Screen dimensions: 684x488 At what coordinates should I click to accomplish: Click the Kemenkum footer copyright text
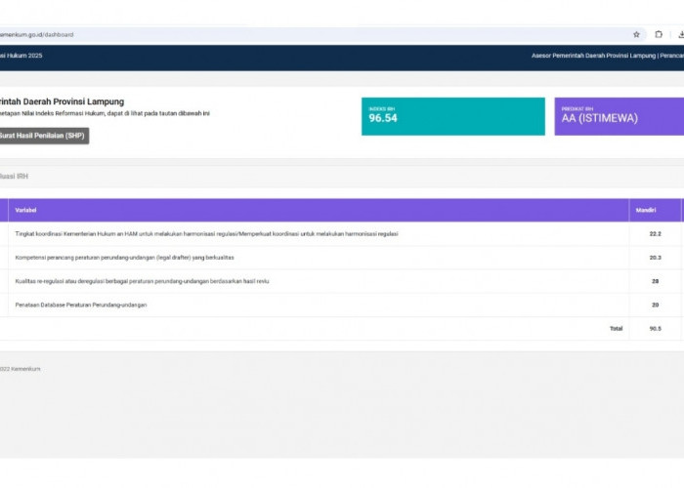coord(21,369)
